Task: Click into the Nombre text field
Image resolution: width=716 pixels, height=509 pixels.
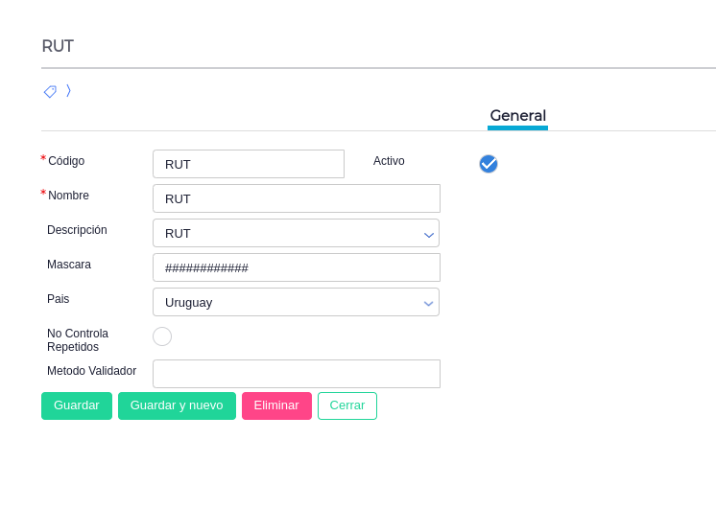Action: tap(296, 198)
